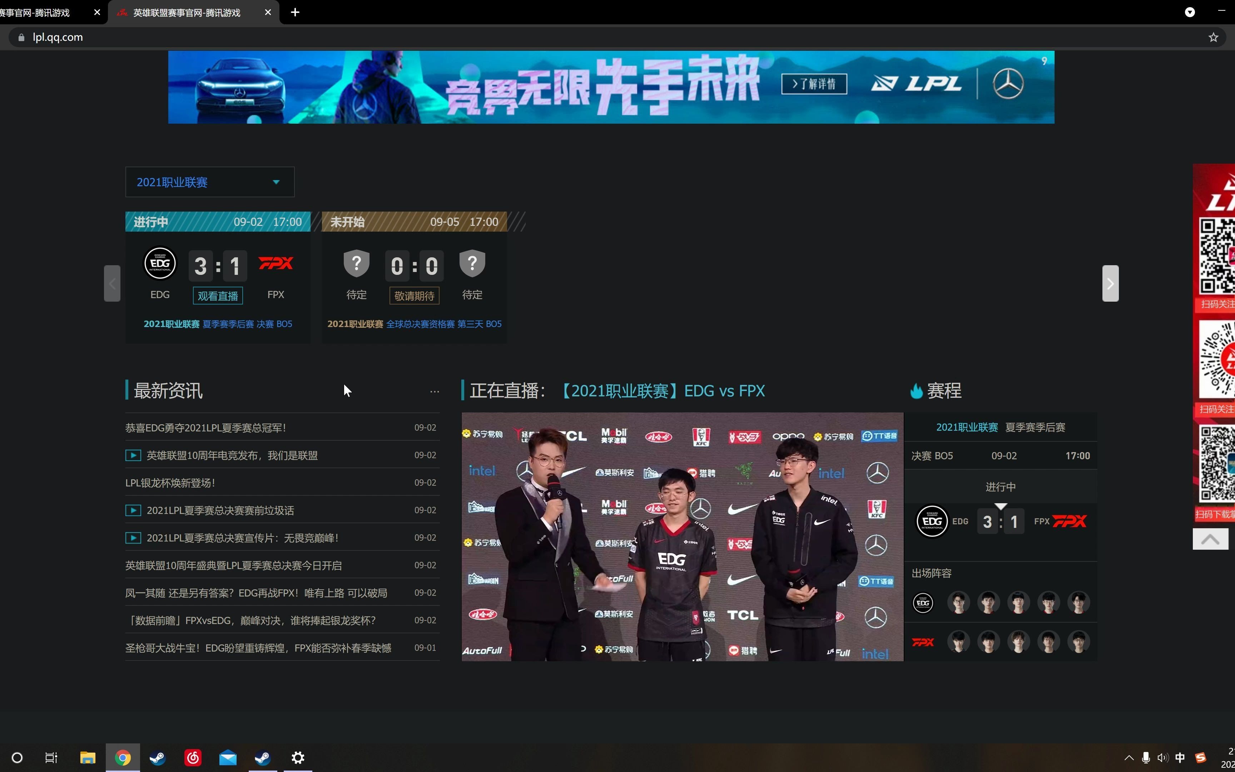This screenshot has width=1235, height=772.
Task: Open Task View on the taskbar
Action: tap(51, 758)
